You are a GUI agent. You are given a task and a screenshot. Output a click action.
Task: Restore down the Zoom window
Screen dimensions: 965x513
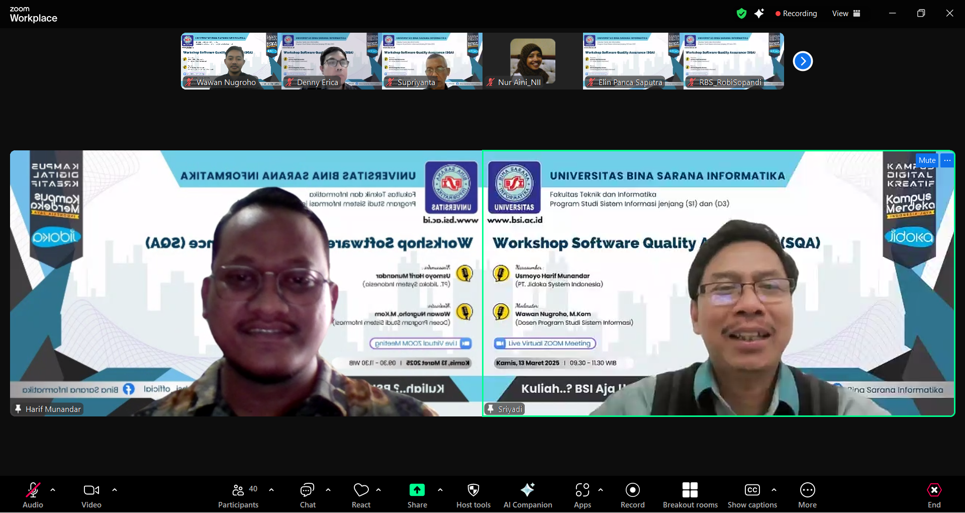tap(921, 14)
